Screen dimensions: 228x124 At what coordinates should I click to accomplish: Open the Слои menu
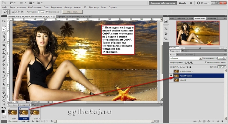point(46,7)
